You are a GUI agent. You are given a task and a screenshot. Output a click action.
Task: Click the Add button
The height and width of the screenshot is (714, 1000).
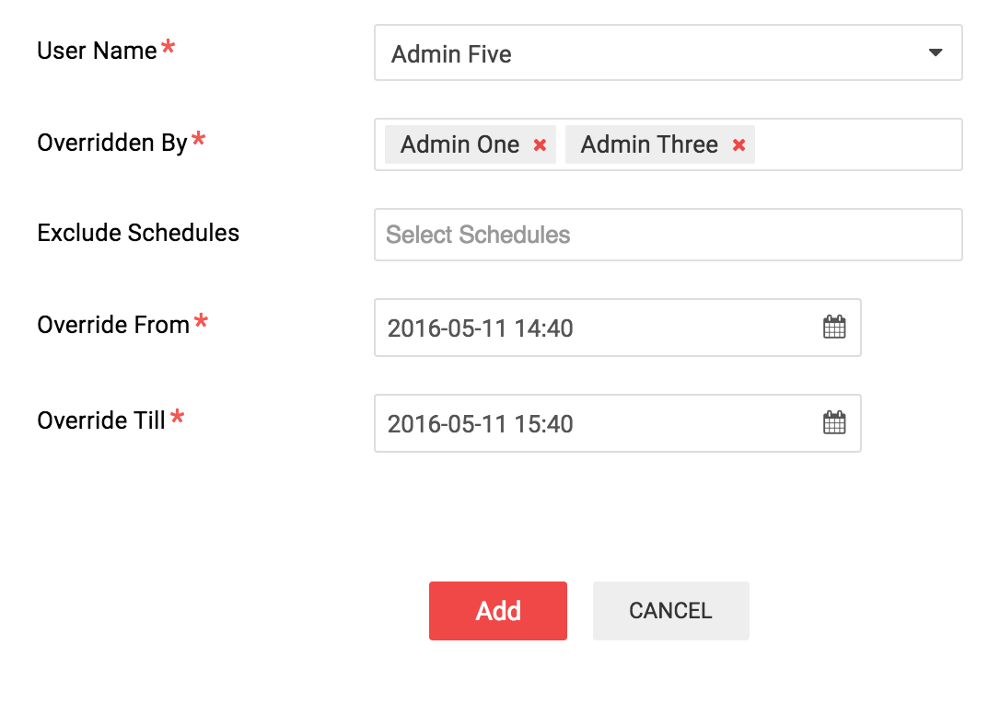pyautogui.click(x=497, y=611)
